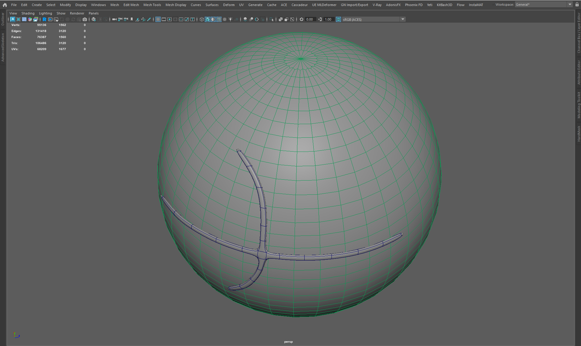Screen dimensions: 581x346
Task: Click the home icon in menu bar
Action: 5,5
